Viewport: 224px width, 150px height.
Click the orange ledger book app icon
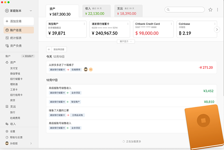point(205,127)
